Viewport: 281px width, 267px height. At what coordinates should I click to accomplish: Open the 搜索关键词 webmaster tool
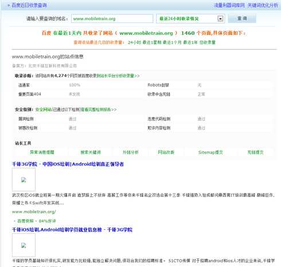91,152
